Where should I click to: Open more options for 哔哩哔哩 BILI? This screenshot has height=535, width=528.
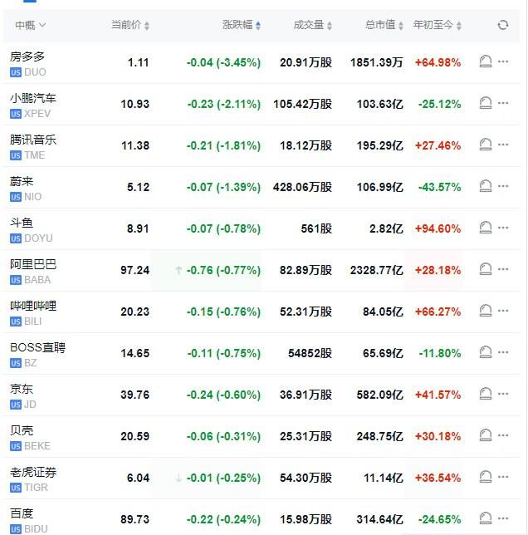click(x=503, y=311)
